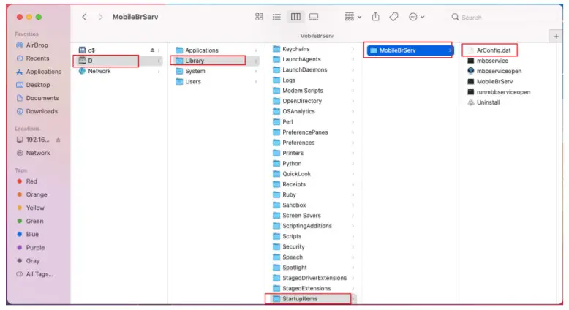569x310 pixels.
Task: Open AirDrop in the sidebar
Action: coord(37,45)
